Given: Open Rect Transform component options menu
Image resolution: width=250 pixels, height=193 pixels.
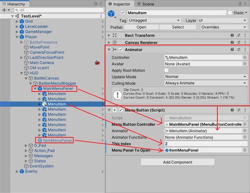Looking at the screenshot, I should 245,35.
